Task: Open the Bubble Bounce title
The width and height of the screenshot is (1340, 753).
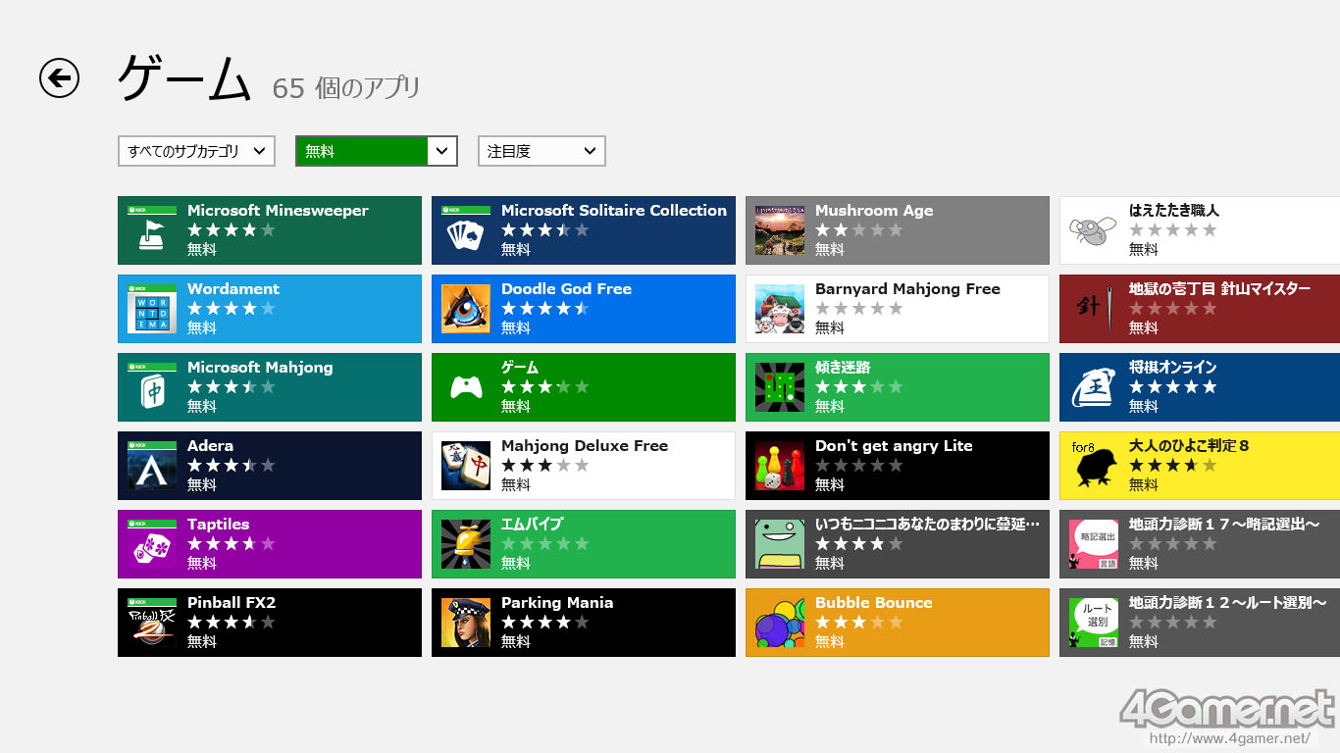Action: (x=874, y=603)
